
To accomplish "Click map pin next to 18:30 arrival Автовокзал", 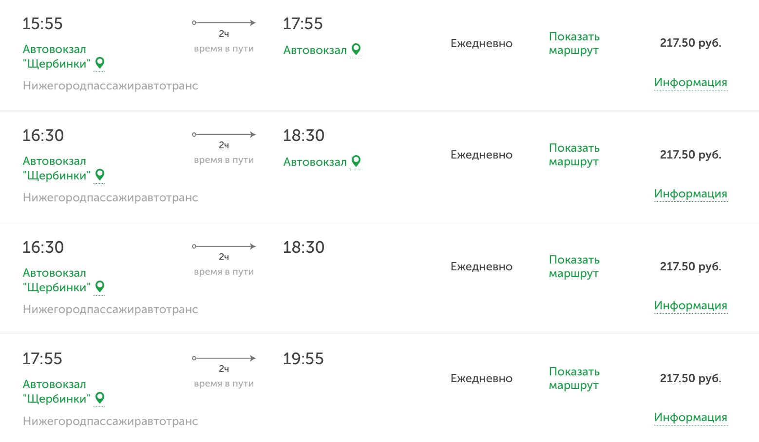I will [x=356, y=161].
